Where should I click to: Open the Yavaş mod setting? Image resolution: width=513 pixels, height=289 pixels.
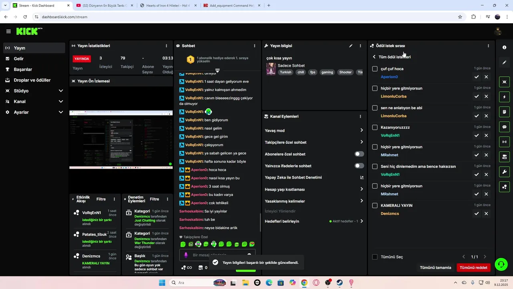pyautogui.click(x=314, y=130)
